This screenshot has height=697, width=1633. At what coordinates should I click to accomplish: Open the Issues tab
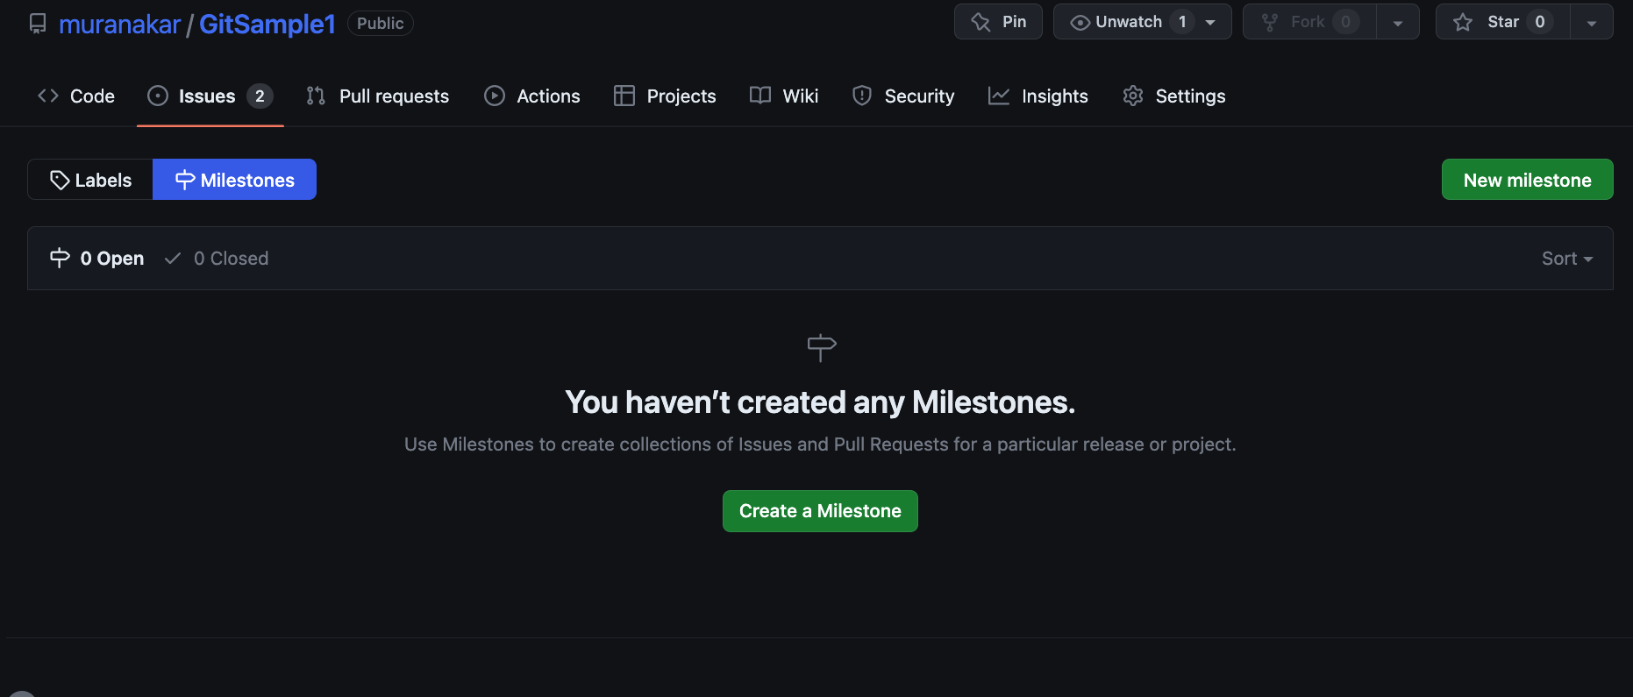210,96
